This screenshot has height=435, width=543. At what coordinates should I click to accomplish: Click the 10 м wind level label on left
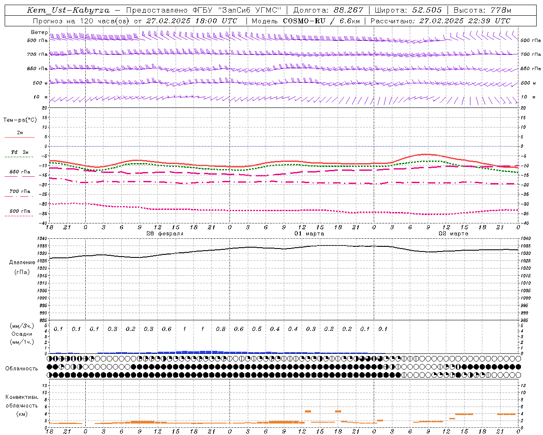click(40, 97)
